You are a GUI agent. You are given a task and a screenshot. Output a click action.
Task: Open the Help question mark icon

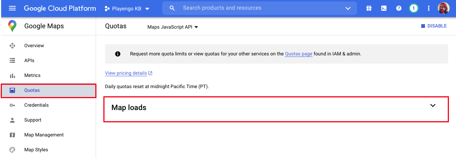pos(399,8)
